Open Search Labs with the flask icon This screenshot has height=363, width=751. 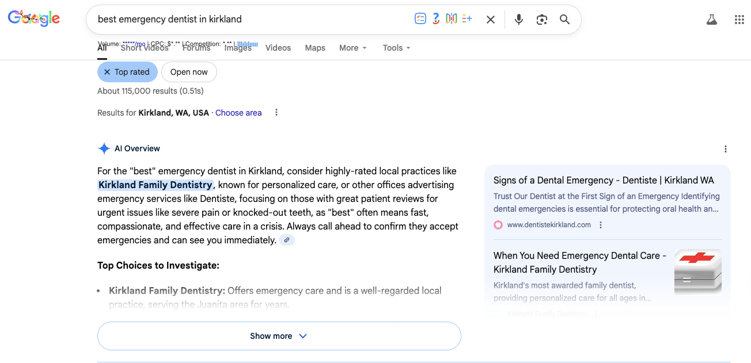click(x=712, y=19)
